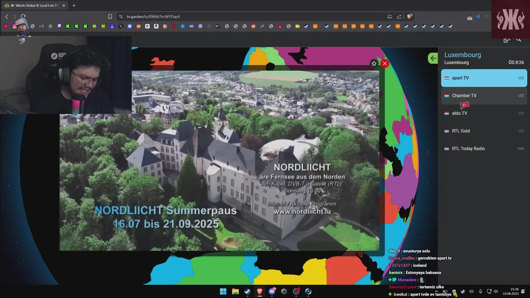530x298 pixels.
Task: Click the share icon in address bar
Action: [x=399, y=17]
